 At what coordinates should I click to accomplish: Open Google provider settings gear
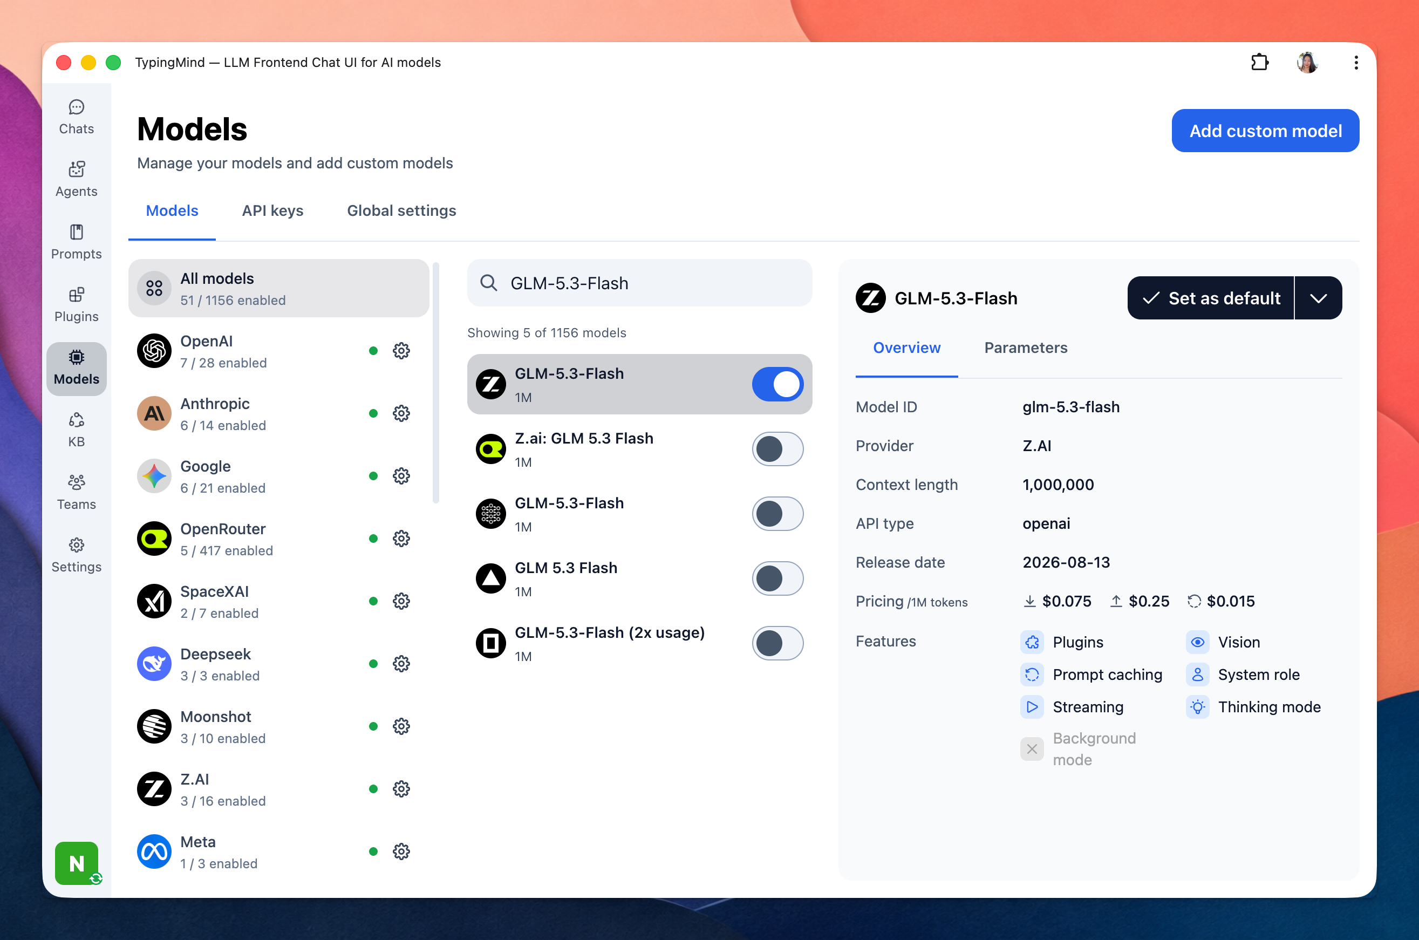click(x=401, y=476)
